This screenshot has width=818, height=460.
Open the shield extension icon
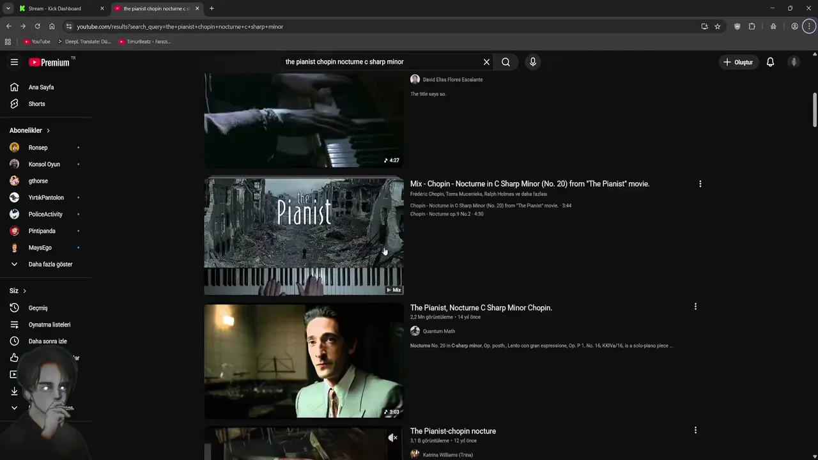coord(737,26)
